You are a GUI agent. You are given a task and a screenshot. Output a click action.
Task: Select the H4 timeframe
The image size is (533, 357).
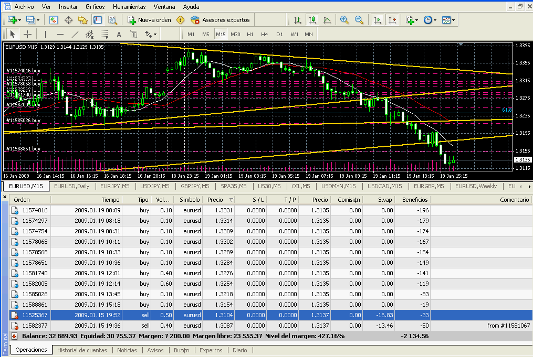pyautogui.click(x=265, y=34)
